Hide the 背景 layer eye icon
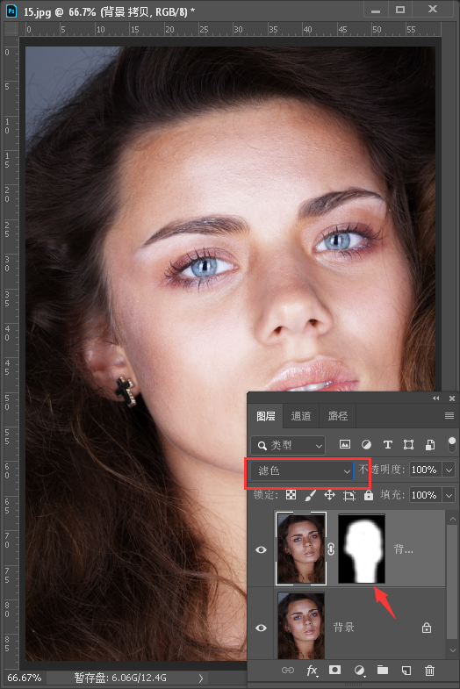Screen dimensions: 460x689 [261, 628]
